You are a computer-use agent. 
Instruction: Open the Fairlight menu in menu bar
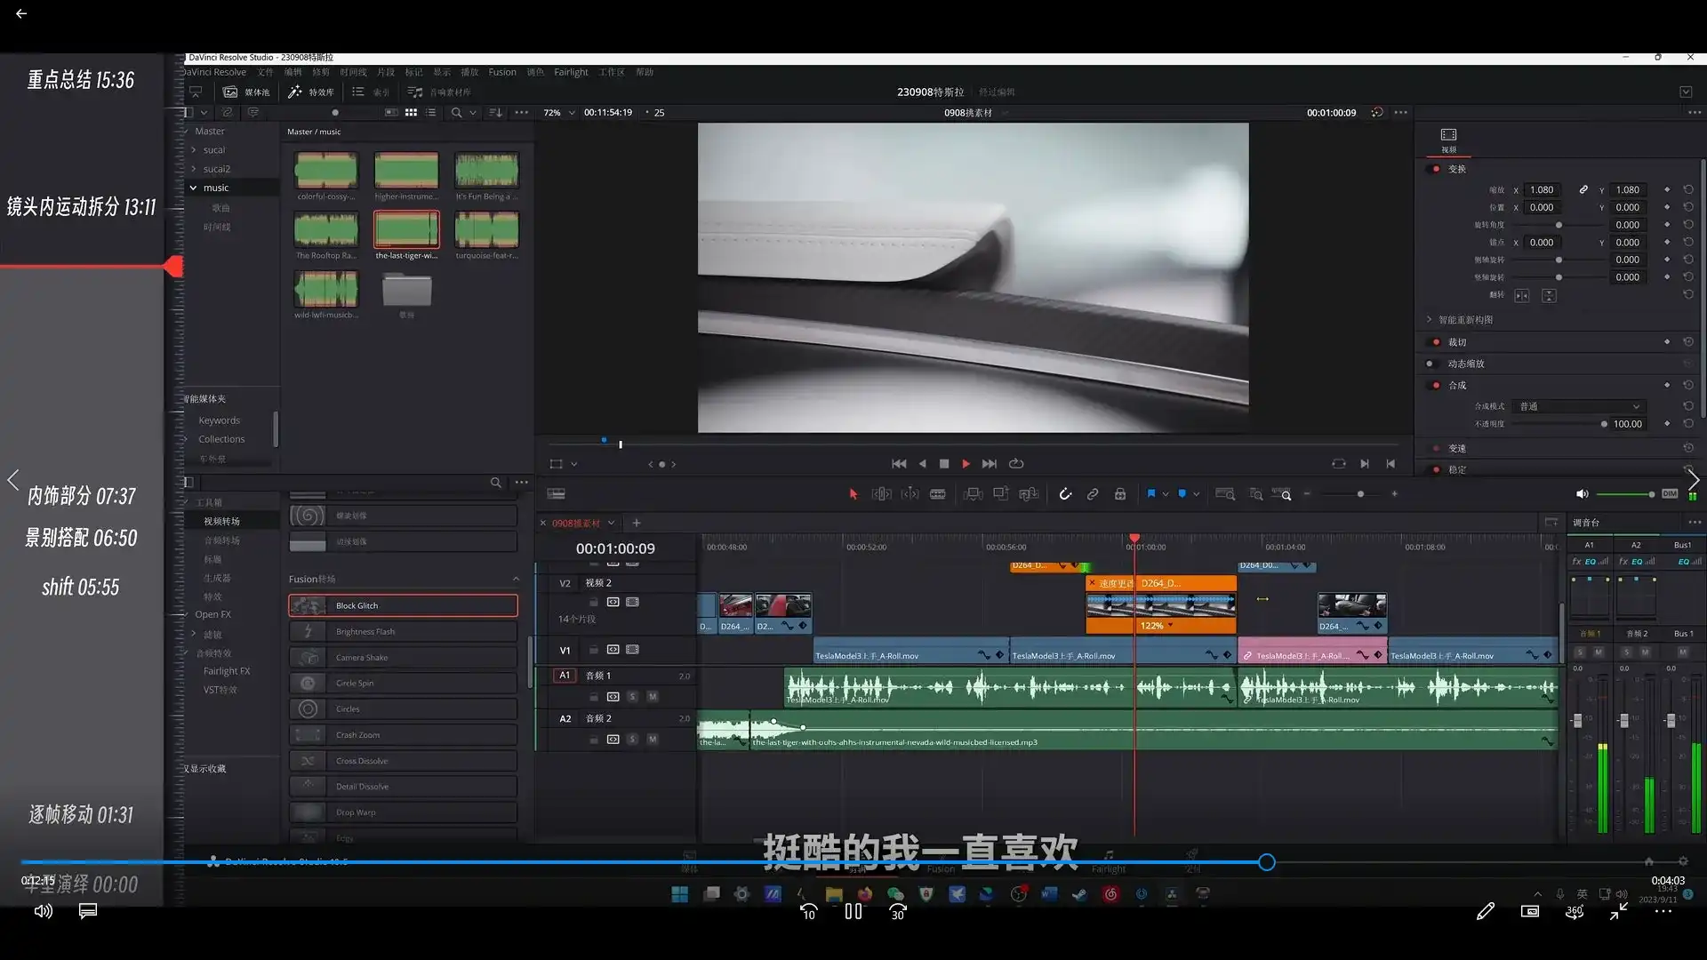click(x=571, y=72)
